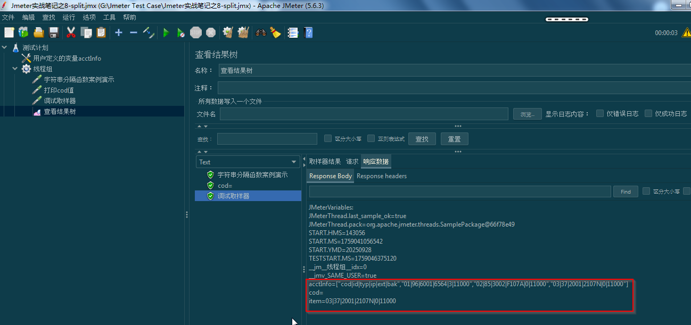Open the Templates toolbar icon
Screen dimensions: 691x325
point(23,32)
